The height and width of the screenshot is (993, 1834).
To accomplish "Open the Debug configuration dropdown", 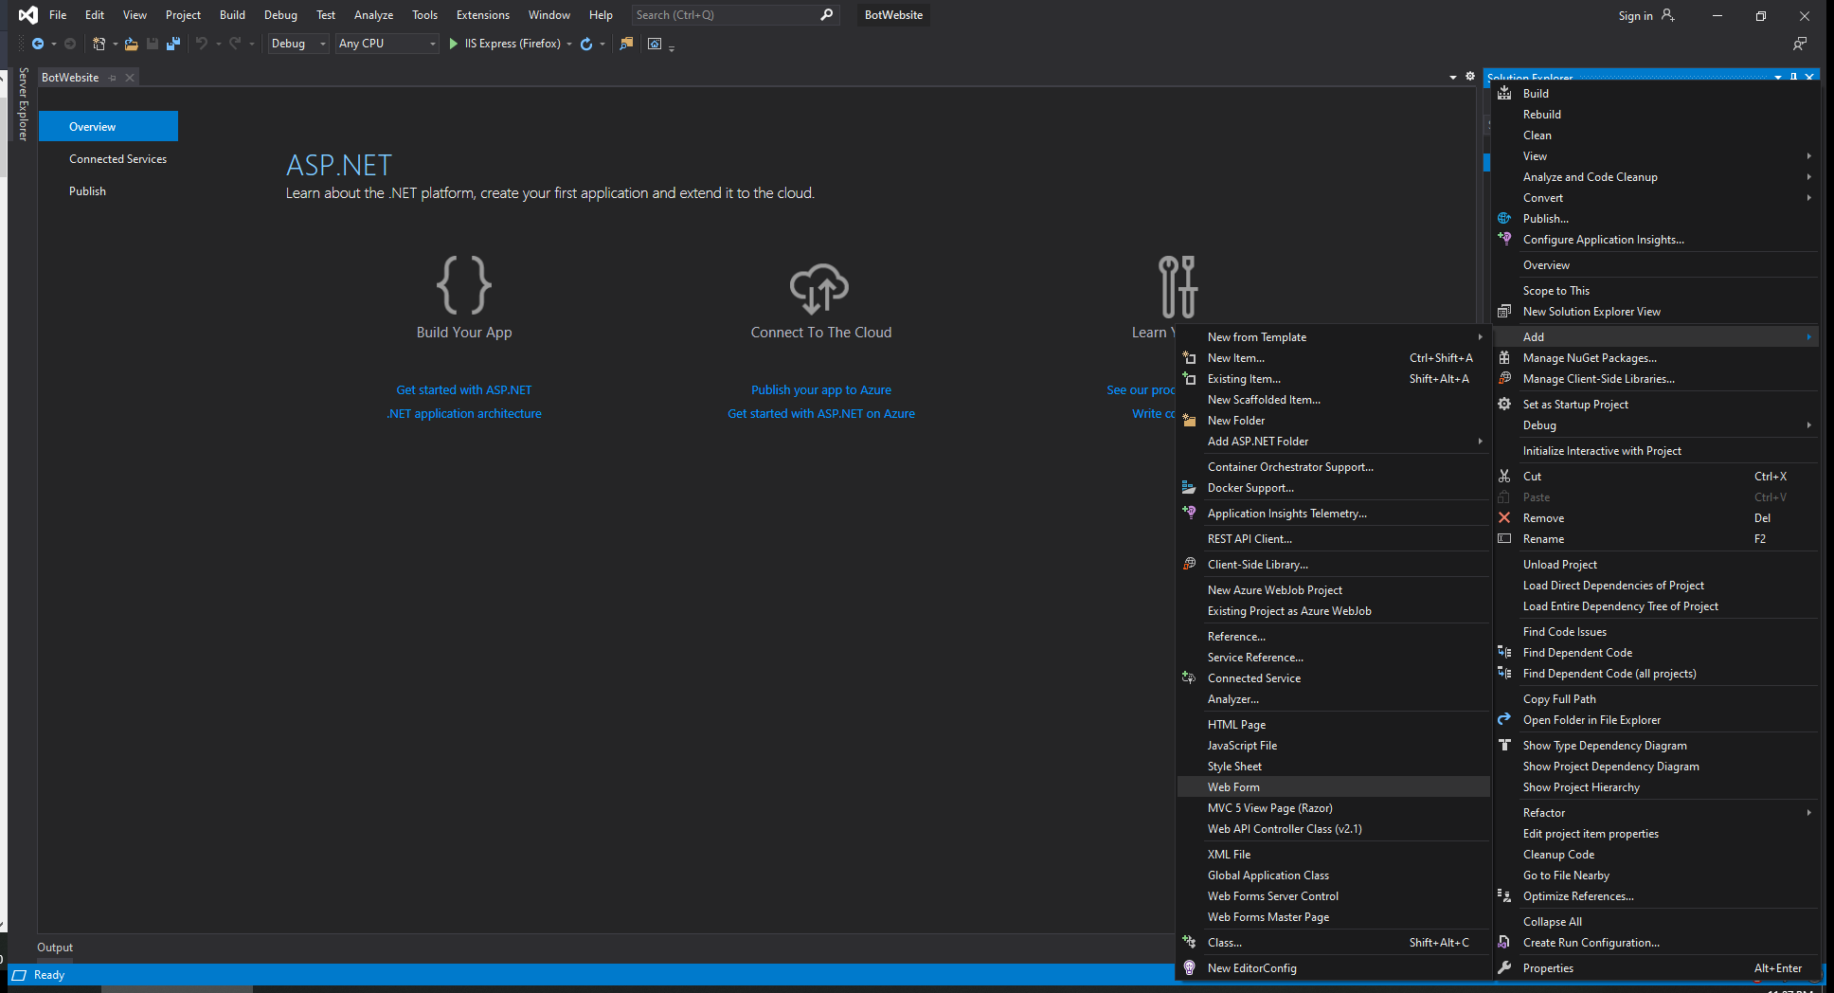I will 297,44.
